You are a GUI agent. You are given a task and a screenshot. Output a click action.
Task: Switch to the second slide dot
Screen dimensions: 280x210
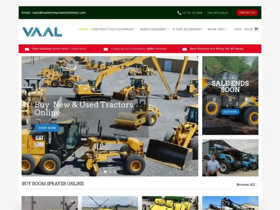[x=110, y=172]
